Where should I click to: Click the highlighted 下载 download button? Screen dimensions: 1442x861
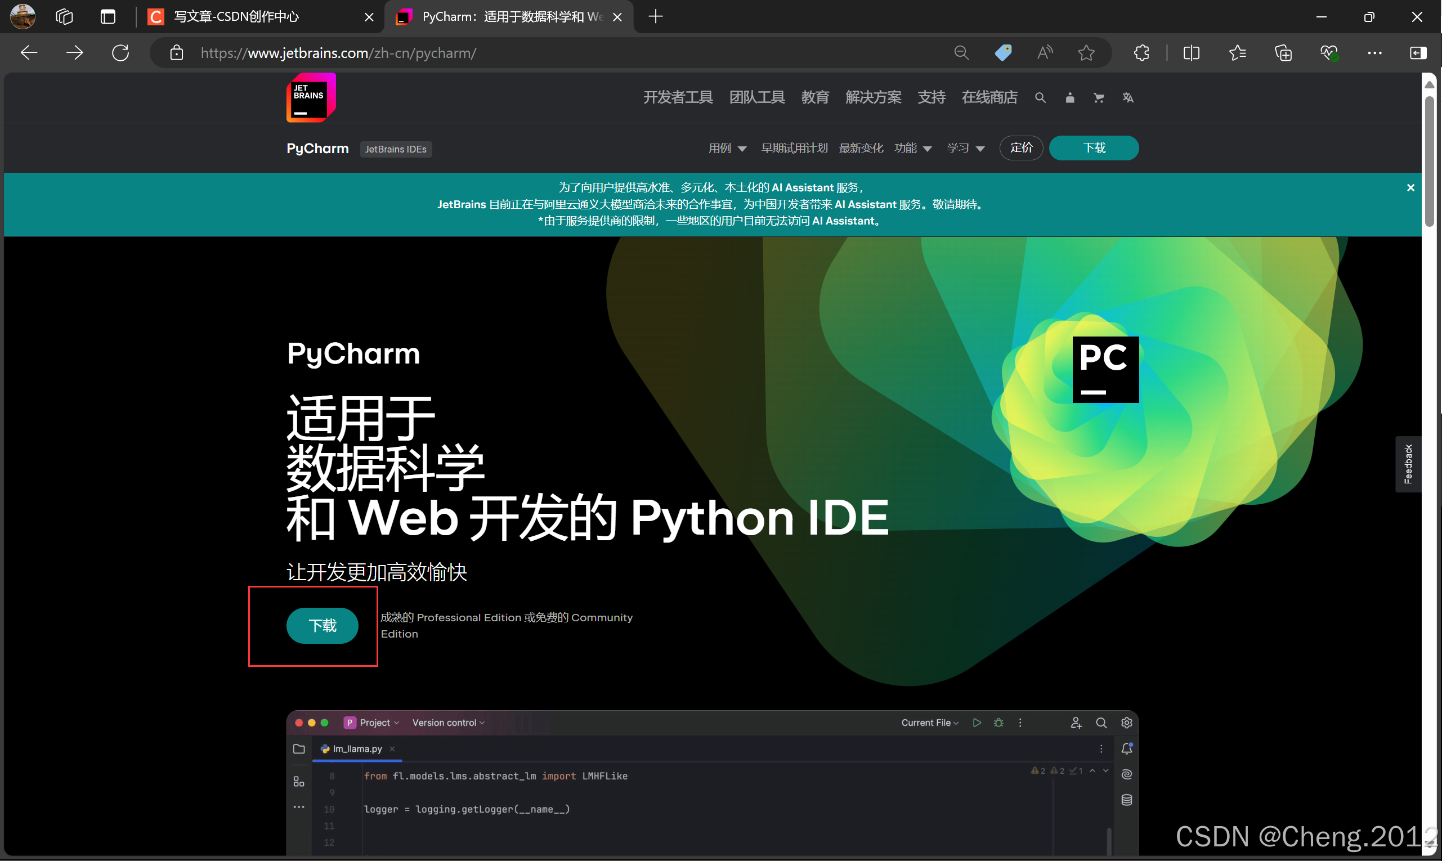click(322, 625)
